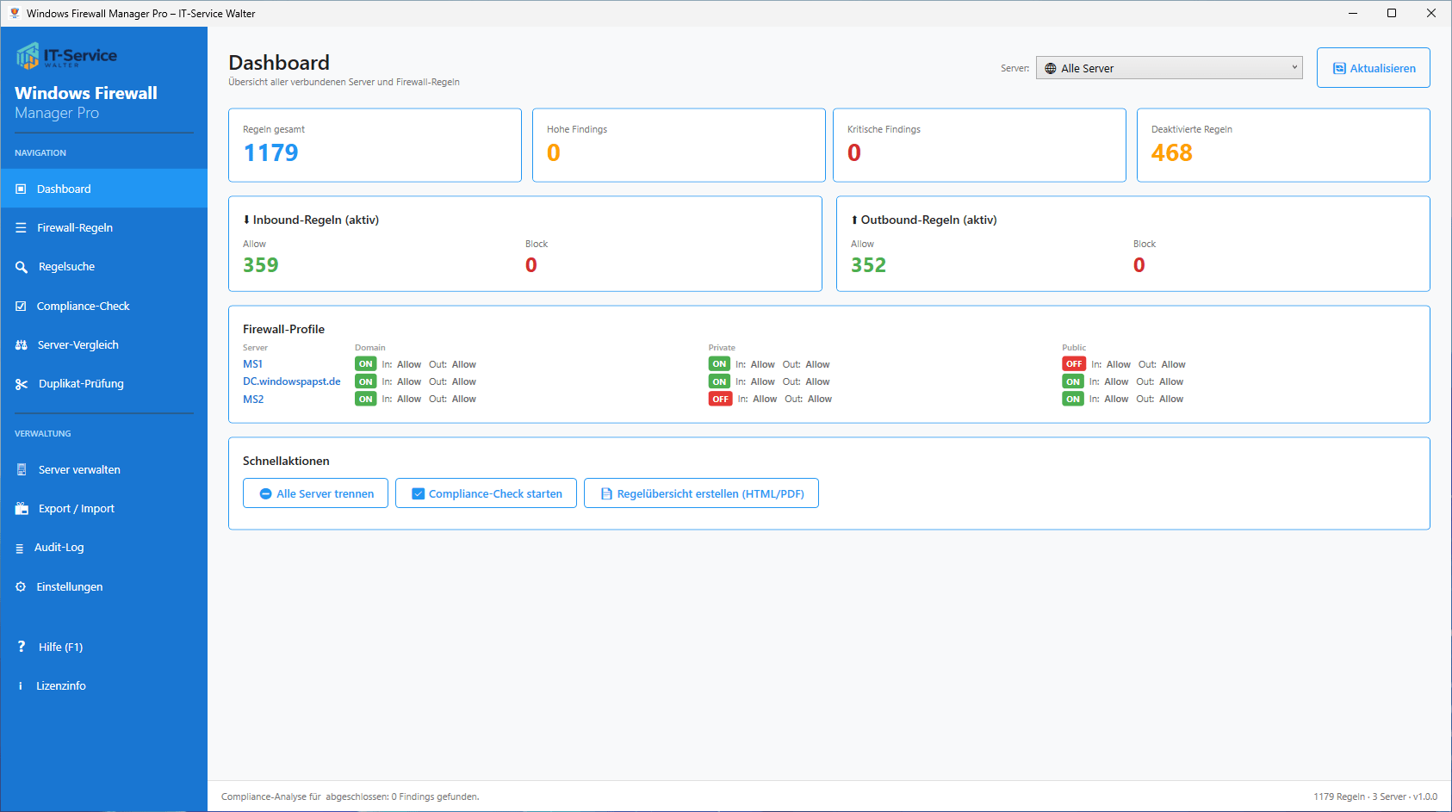
Task: Click Alle Server trennen button
Action: point(315,493)
